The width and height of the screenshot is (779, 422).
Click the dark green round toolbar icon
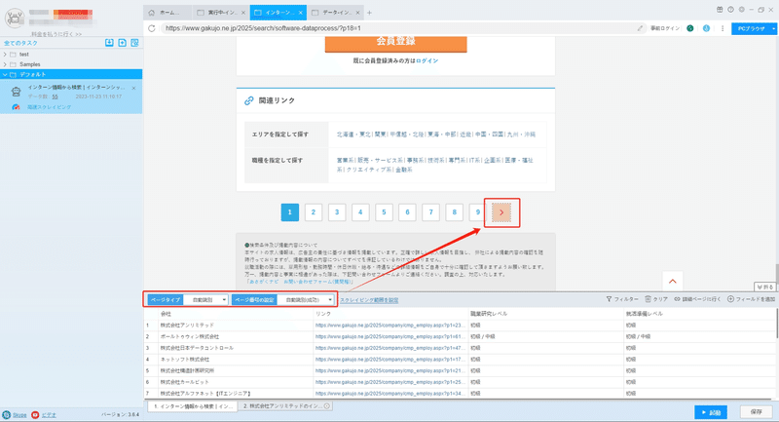pyautogui.click(x=690, y=28)
